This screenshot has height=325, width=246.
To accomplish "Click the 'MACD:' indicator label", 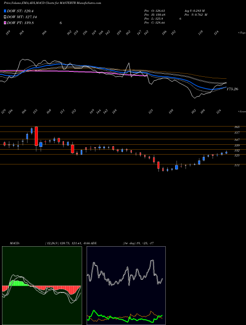I will [x=14, y=243].
